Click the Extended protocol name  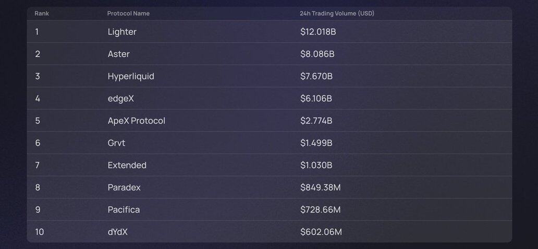(127, 166)
